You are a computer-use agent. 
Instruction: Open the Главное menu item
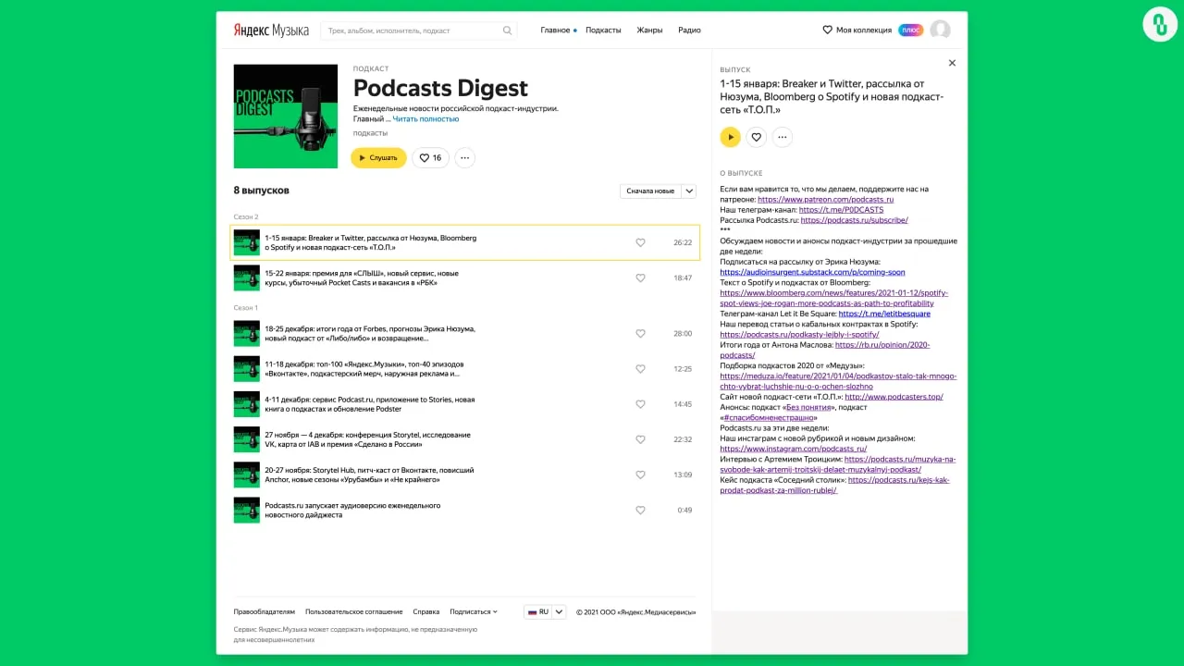click(x=555, y=31)
